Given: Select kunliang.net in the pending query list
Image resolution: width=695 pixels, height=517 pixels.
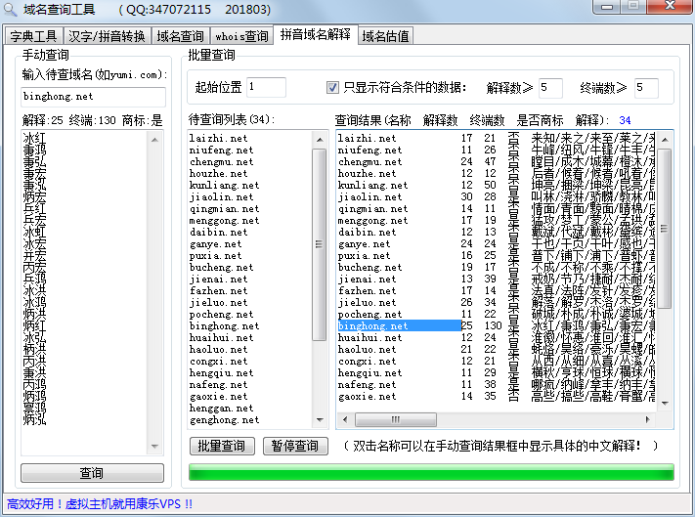Looking at the screenshot, I should (x=224, y=186).
